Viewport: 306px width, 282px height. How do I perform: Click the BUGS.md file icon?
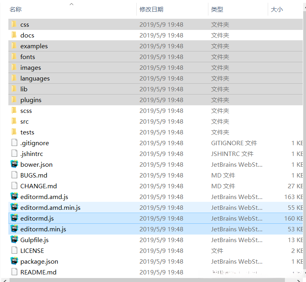[x=14, y=175]
